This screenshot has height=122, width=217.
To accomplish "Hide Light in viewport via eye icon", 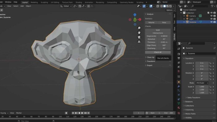I will [x=211, y=19].
